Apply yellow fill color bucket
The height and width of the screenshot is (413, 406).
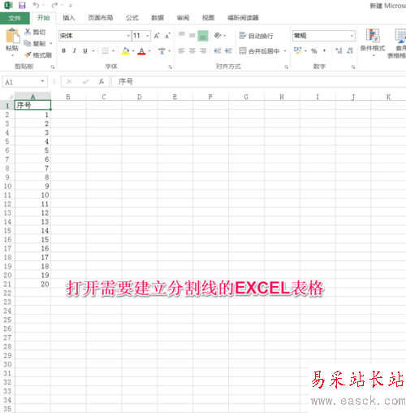(126, 50)
